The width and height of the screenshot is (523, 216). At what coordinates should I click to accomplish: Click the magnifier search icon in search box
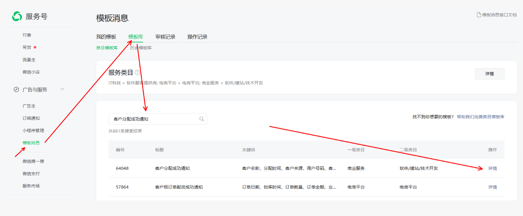click(201, 119)
